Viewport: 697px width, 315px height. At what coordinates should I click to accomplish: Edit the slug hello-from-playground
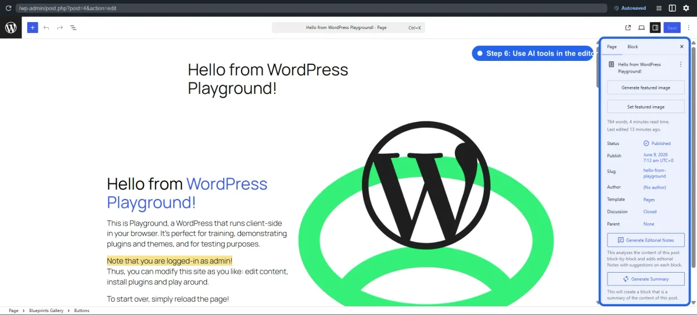655,173
